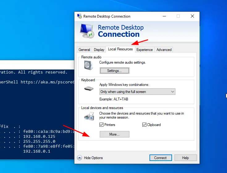Open the Advanced tab
Screen dimensions: 227x173
tap(164, 50)
